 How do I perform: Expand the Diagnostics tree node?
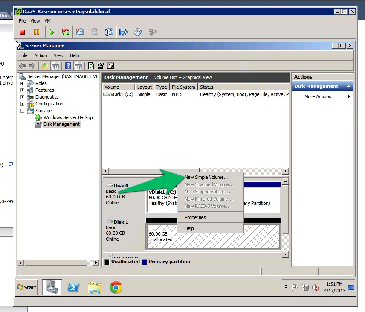(22, 97)
